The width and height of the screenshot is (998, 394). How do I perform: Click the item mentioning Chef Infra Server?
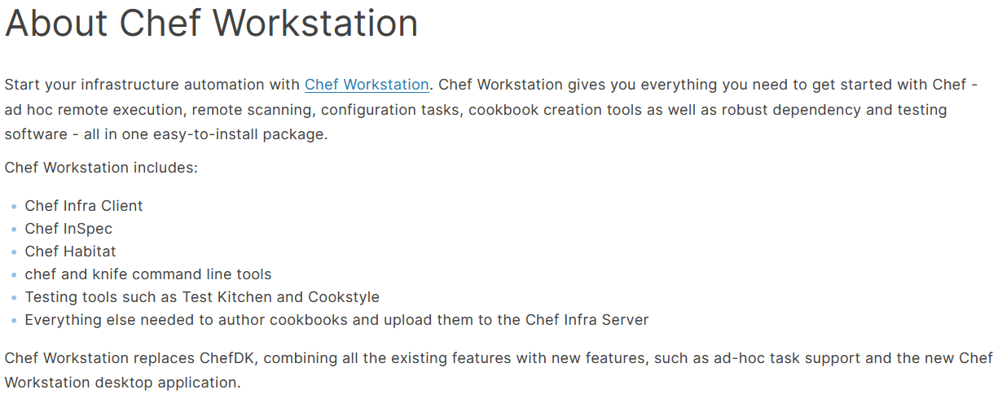pos(336,320)
